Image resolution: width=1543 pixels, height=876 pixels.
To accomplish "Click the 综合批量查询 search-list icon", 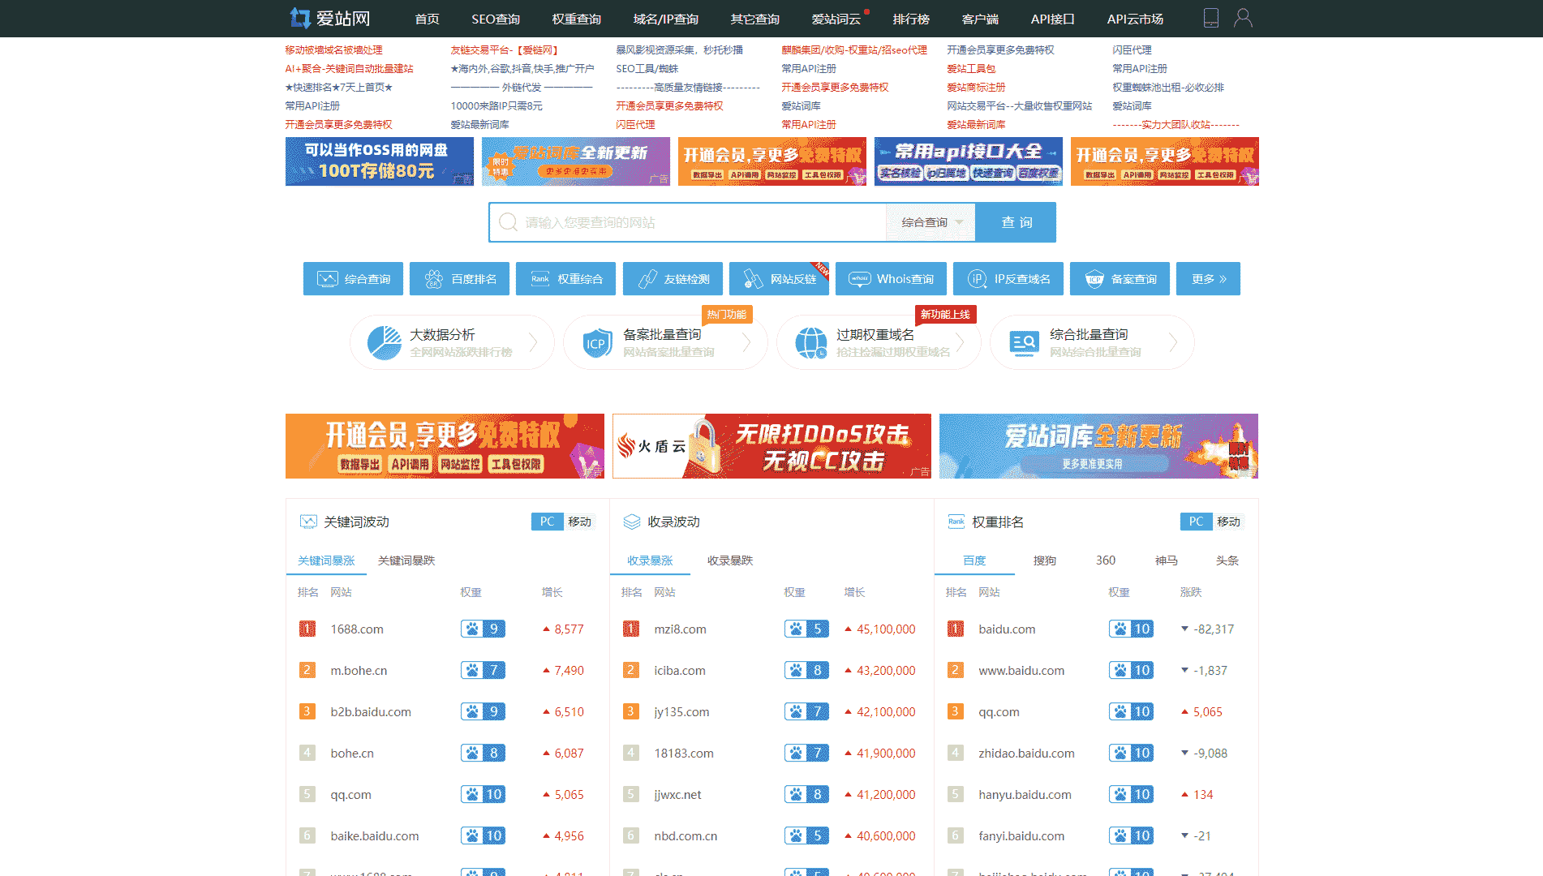I will [1024, 343].
